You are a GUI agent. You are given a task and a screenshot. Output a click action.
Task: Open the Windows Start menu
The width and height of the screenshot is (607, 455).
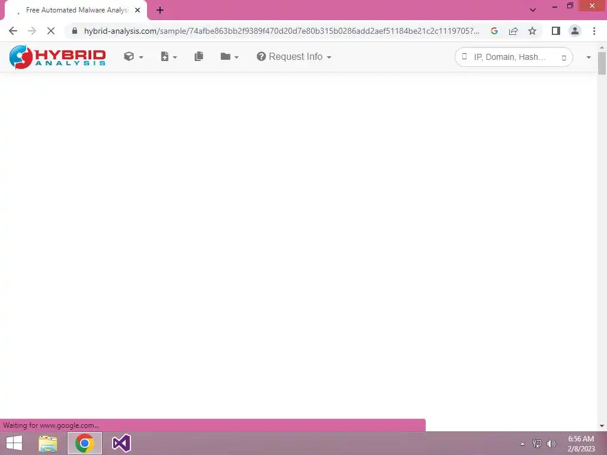pos(14,443)
